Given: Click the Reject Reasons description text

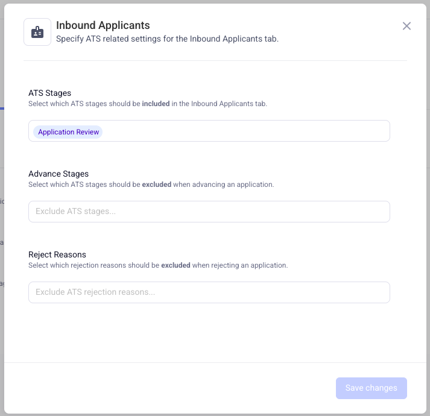Looking at the screenshot, I should 158,265.
